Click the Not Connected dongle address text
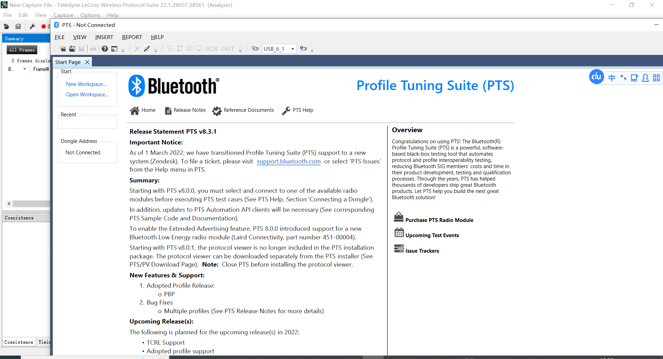This screenshot has height=359, width=663. coord(83,152)
